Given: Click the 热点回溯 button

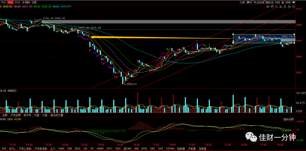Looking at the screenshot, I should tap(259, 2).
